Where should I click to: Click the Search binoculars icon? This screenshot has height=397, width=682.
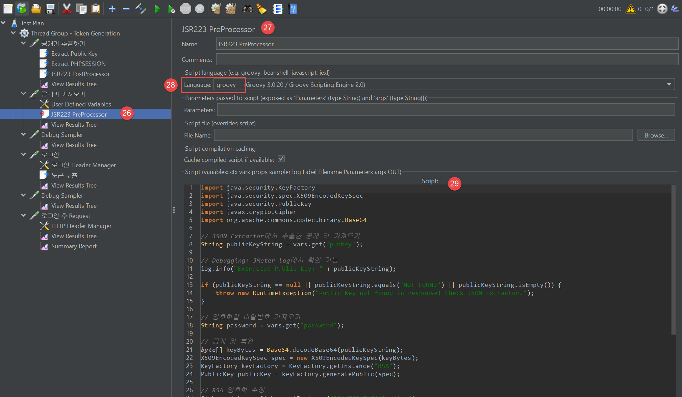coord(247,9)
